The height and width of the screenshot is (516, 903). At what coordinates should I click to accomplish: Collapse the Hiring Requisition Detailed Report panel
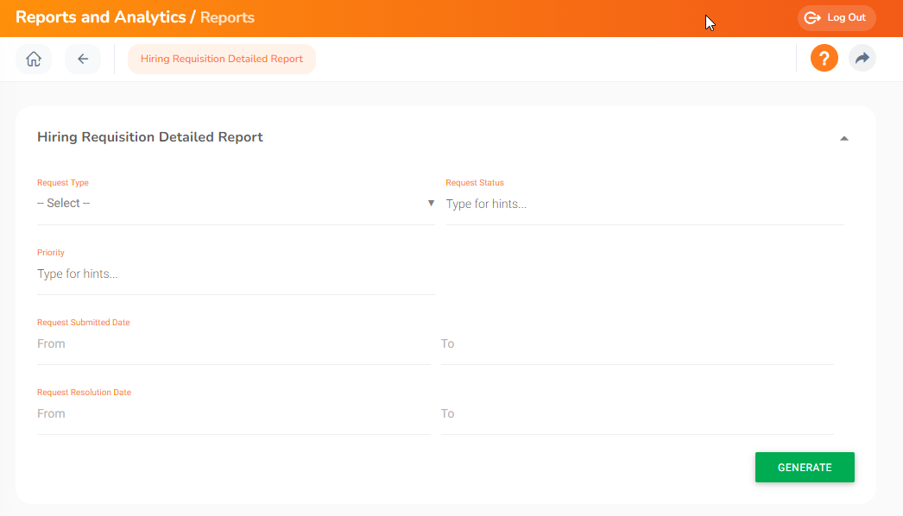pos(843,138)
